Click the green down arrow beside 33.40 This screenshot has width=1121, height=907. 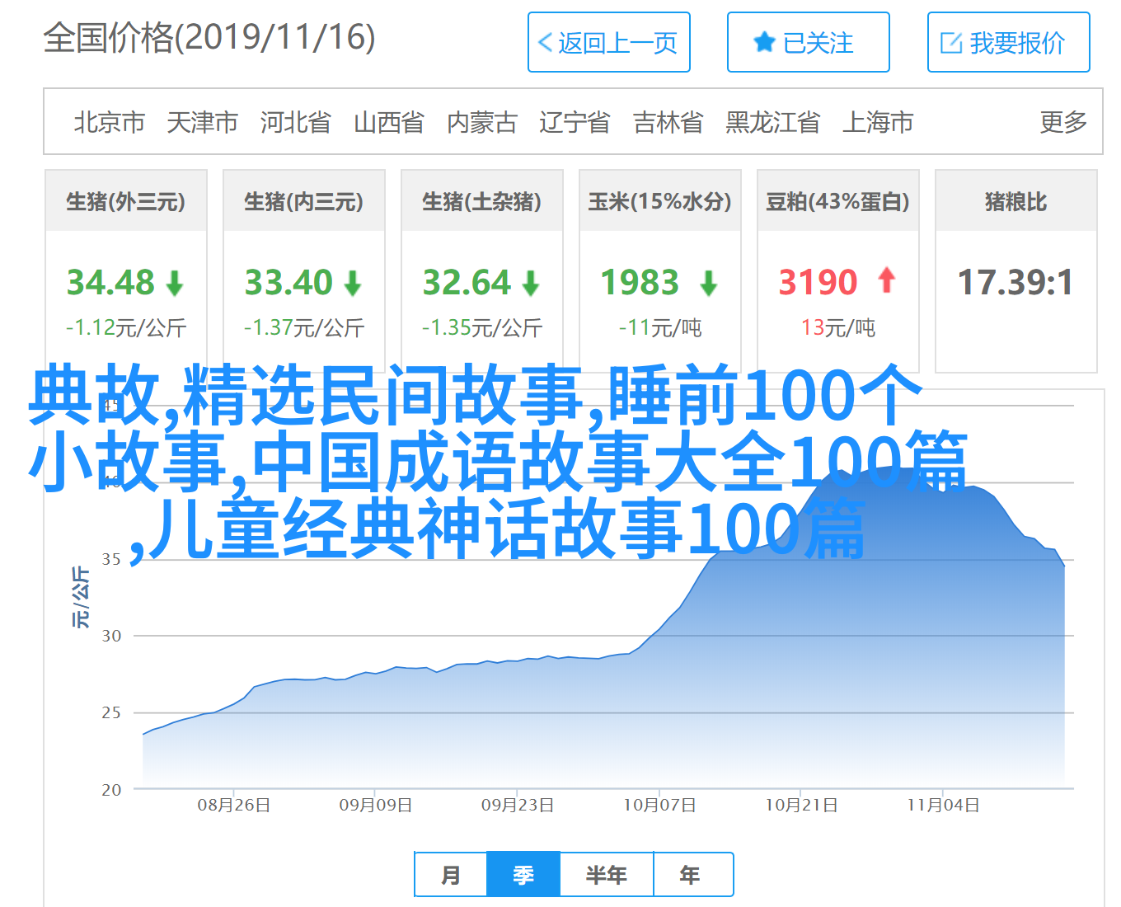point(353,284)
